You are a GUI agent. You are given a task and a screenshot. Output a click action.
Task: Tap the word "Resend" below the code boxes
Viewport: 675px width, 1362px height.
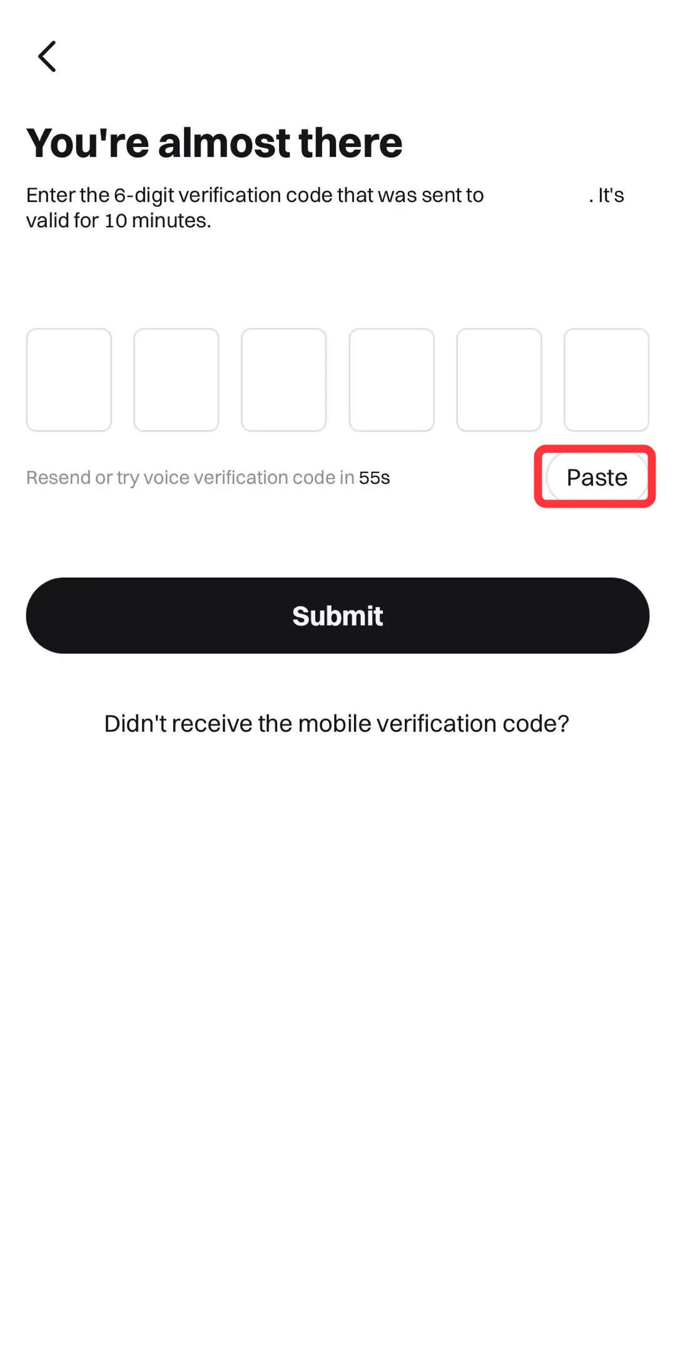(x=58, y=478)
